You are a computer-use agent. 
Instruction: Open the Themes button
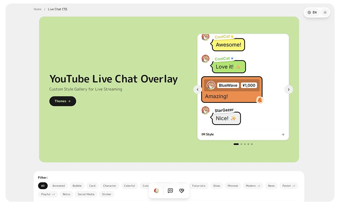(x=63, y=101)
